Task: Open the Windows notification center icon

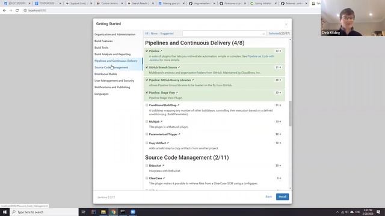Action: [378, 212]
